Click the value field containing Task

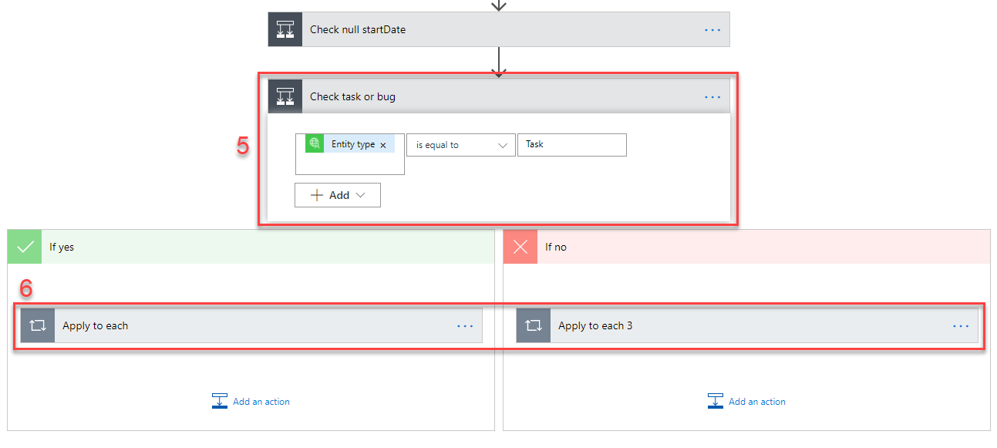click(x=571, y=145)
